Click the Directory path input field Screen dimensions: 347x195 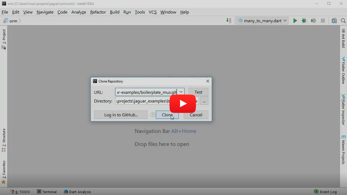click(157, 101)
